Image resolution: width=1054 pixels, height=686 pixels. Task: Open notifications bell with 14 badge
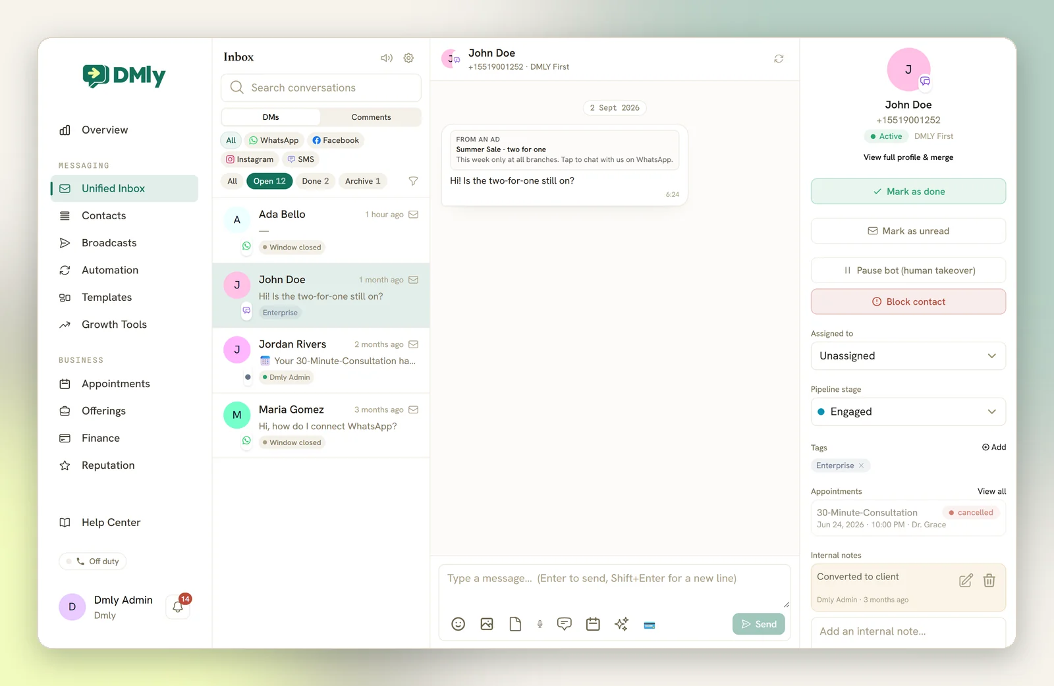coord(178,606)
